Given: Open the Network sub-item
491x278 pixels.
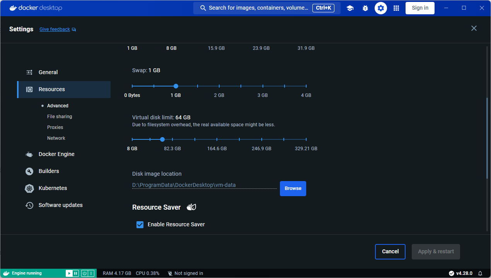Looking at the screenshot, I should 56,138.
